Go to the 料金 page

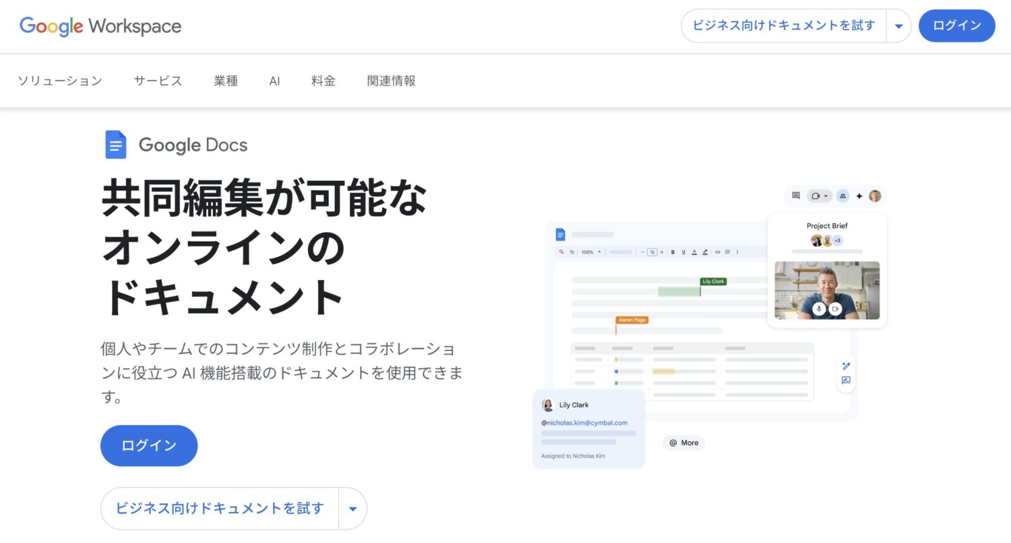[x=324, y=81]
